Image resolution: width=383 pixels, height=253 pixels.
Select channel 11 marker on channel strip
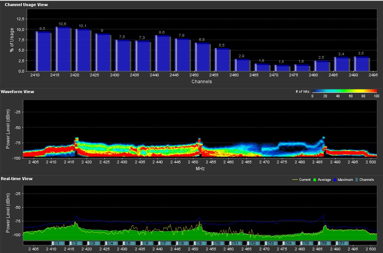[x=236, y=243]
